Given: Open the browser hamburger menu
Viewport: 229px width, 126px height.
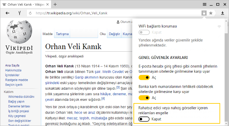Looking at the screenshot, I should coord(204,4).
